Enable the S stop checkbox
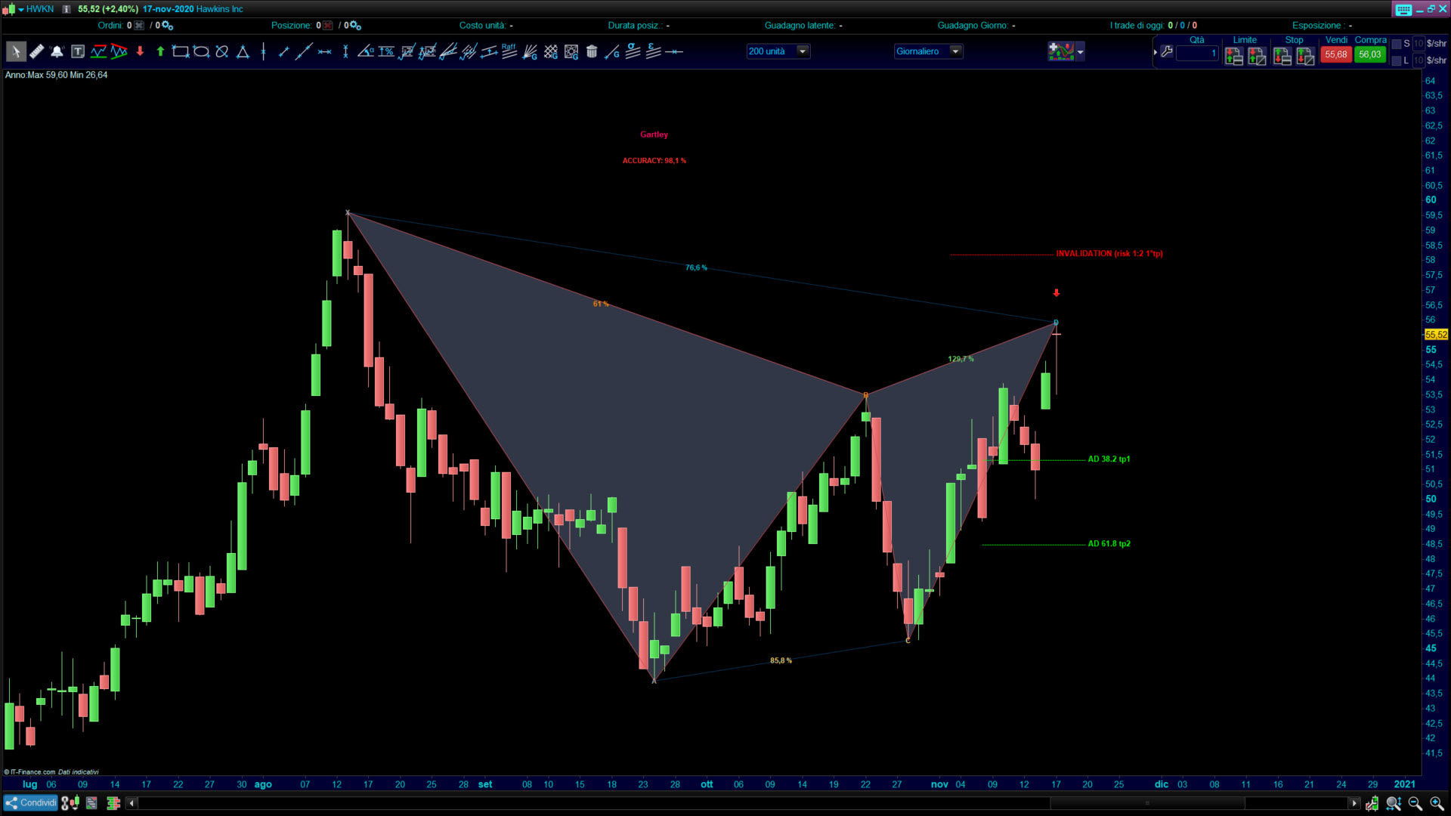 point(1397,44)
